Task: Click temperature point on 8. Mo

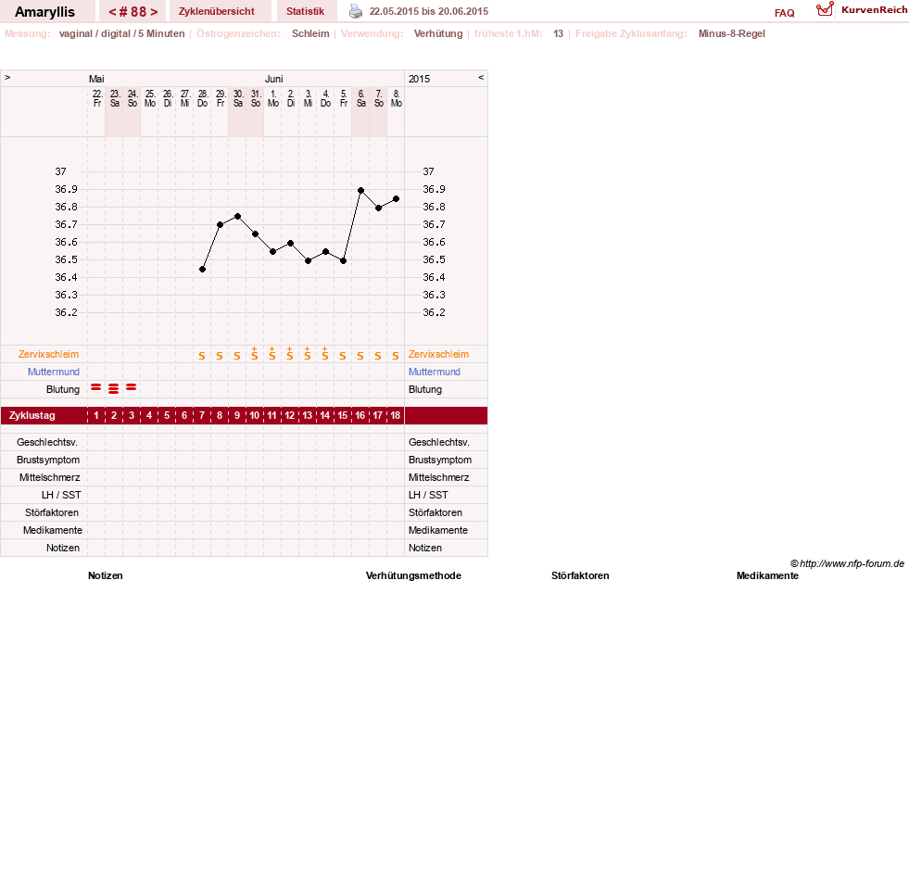Action: (x=396, y=199)
